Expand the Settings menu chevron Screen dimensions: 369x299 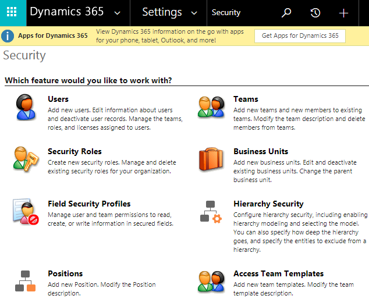pos(194,13)
